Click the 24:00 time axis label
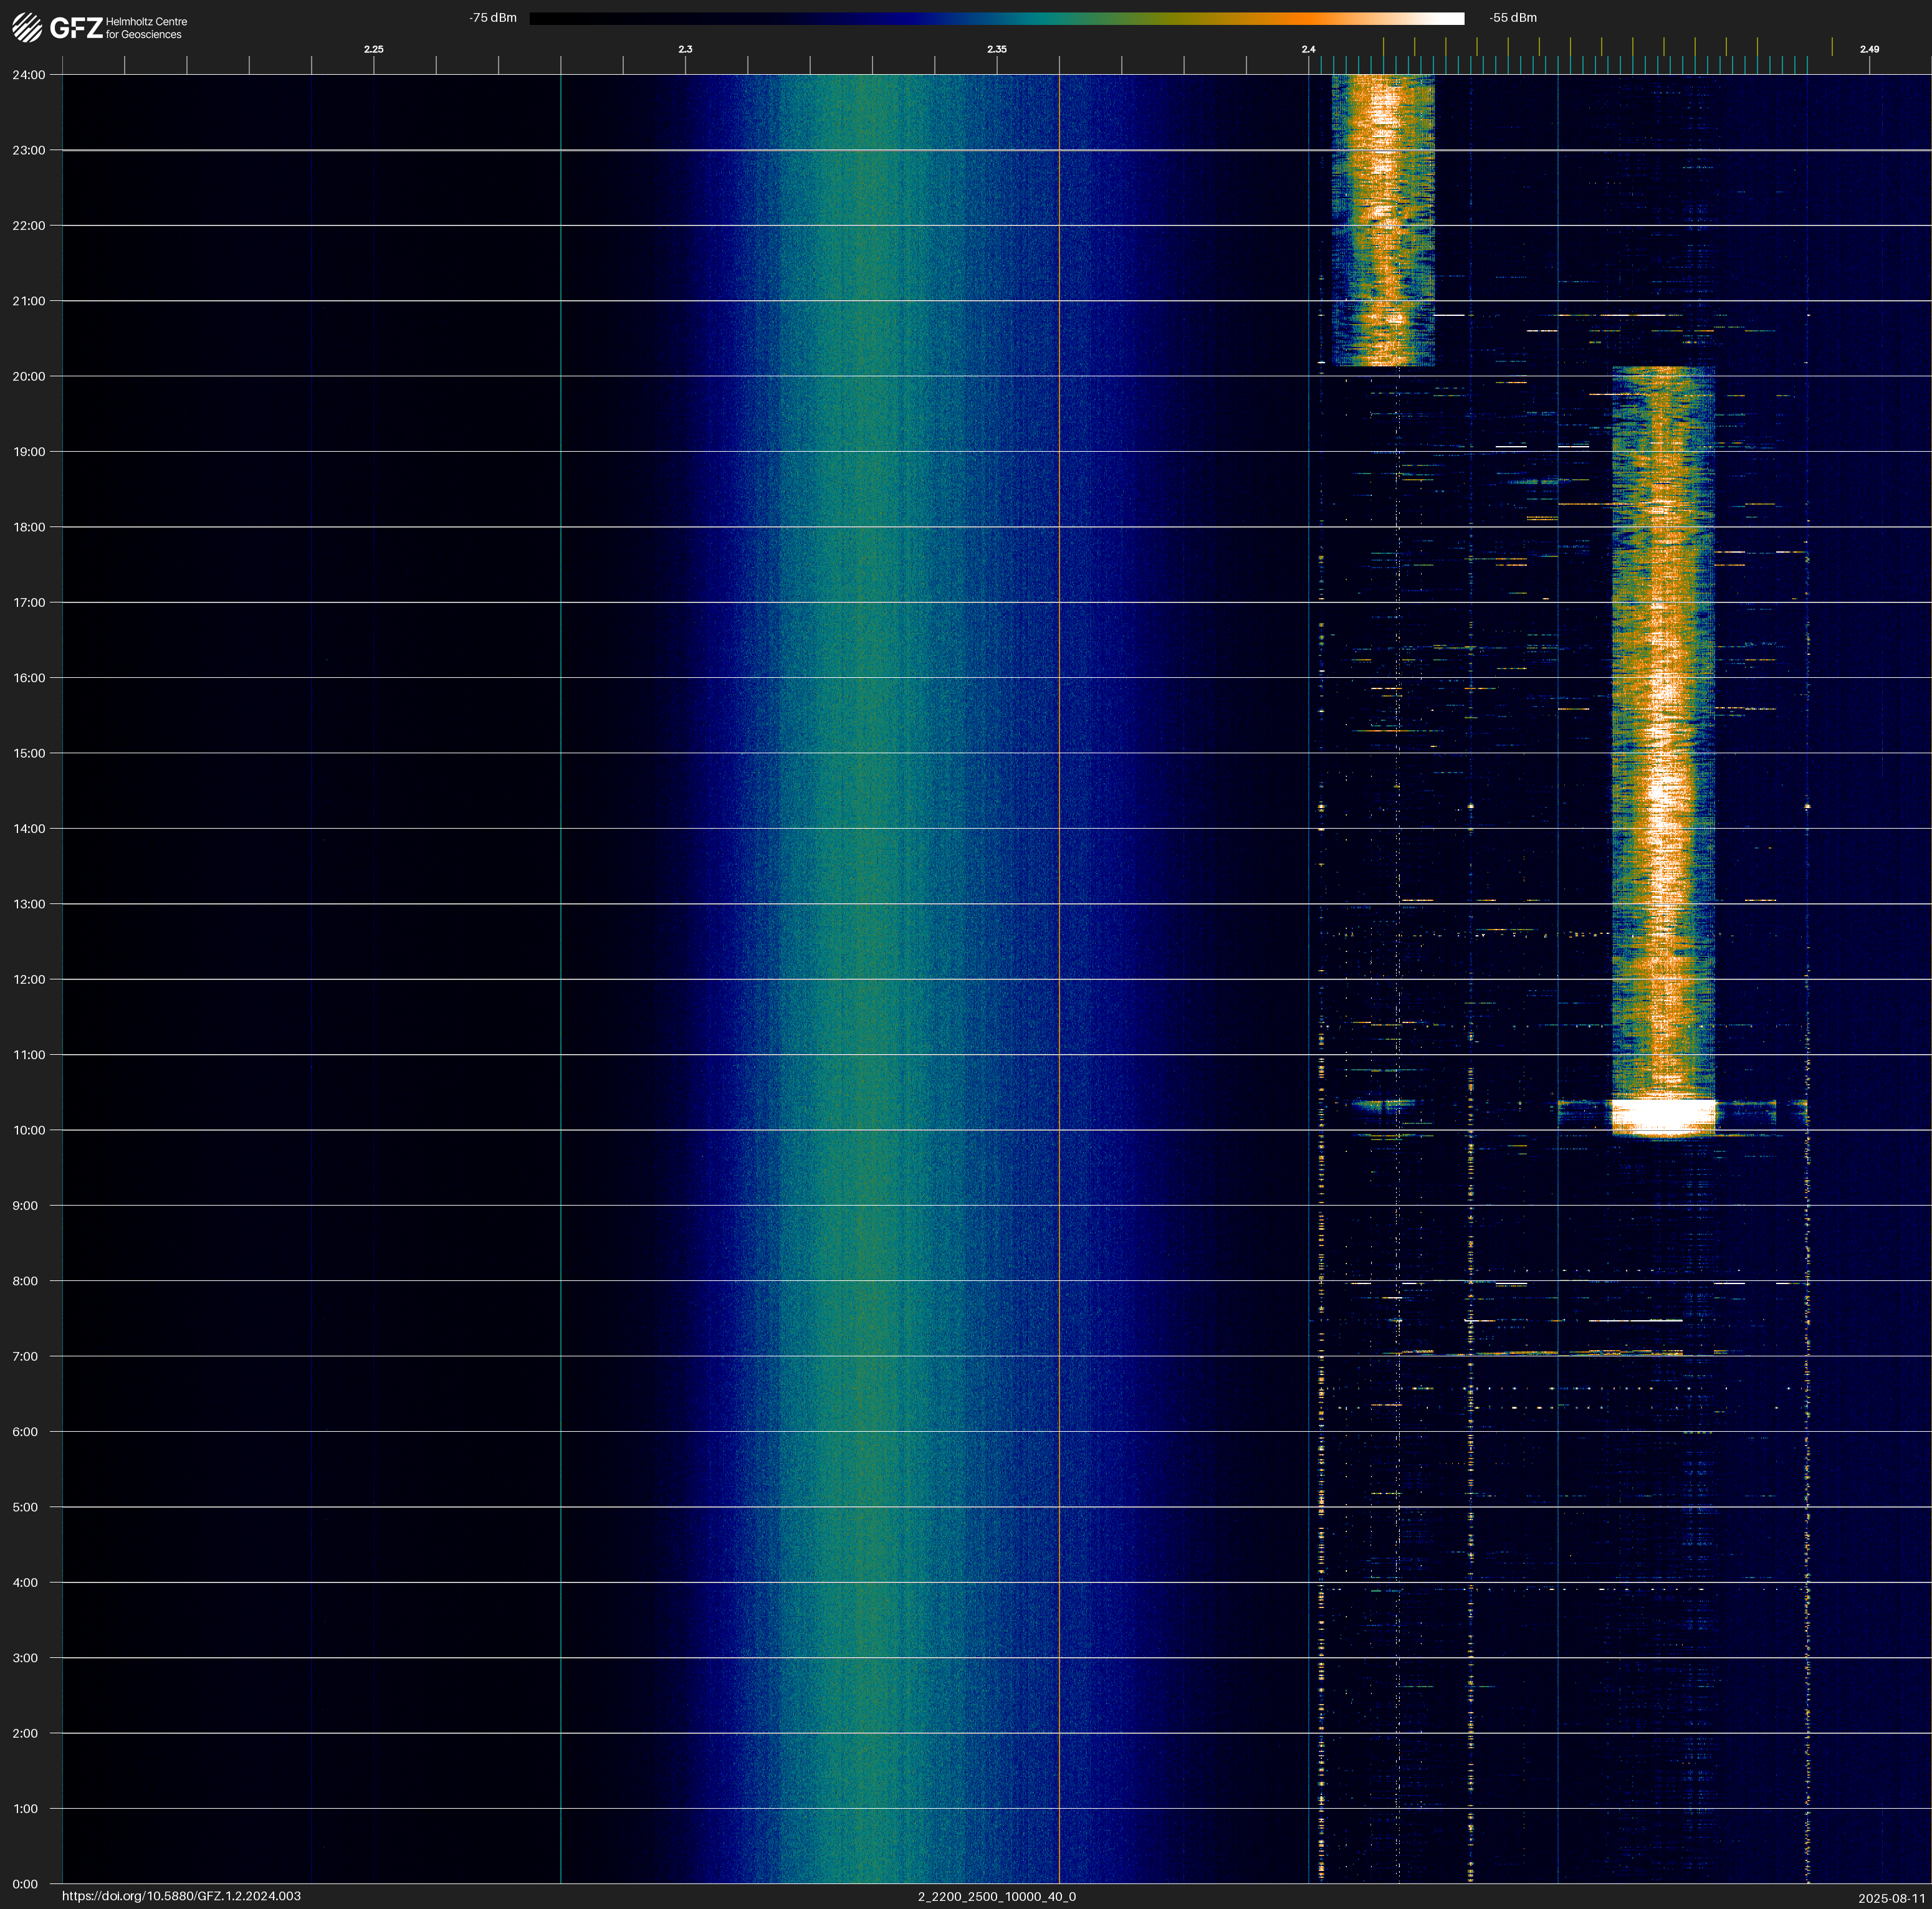The height and width of the screenshot is (1909, 1932). pos(29,75)
